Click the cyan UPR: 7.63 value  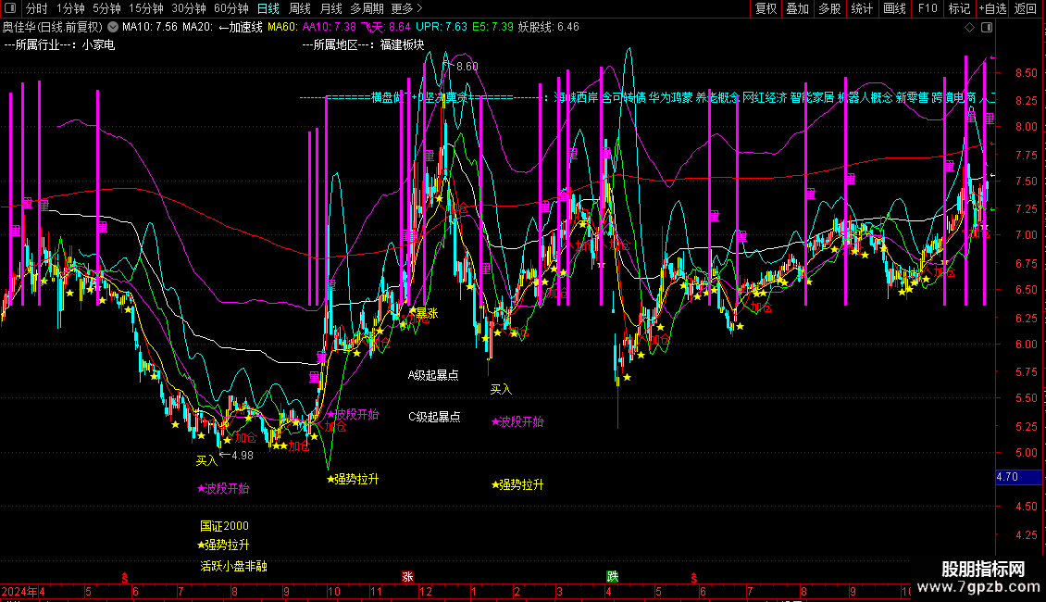(441, 27)
